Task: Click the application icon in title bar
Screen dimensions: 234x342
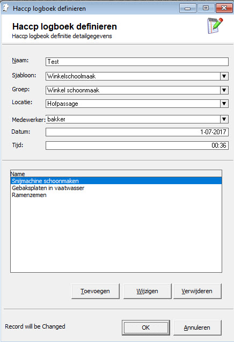Action: click(x=6, y=8)
